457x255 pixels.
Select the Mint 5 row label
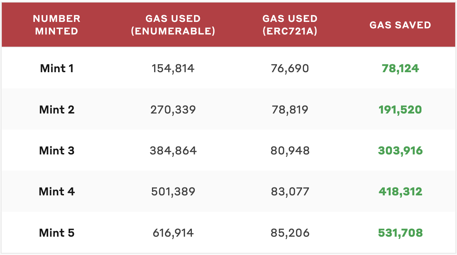[57, 233]
